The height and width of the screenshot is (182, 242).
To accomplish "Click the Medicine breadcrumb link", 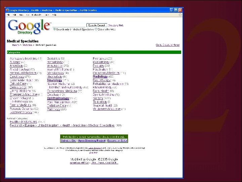I will coord(27,45).
